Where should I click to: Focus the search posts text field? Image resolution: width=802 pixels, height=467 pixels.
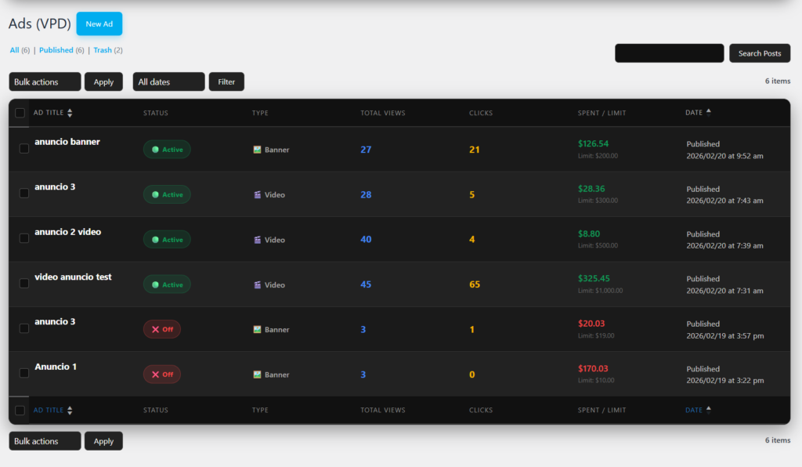pyautogui.click(x=669, y=53)
